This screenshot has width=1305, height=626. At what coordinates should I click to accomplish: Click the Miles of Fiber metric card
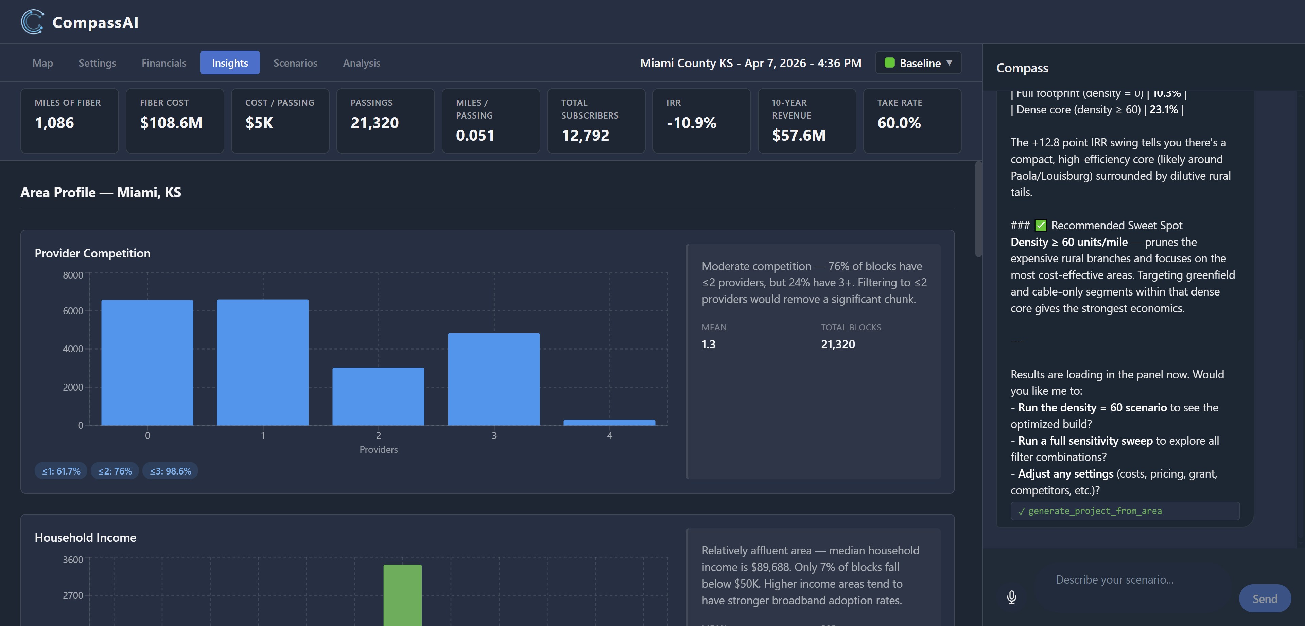coord(69,121)
